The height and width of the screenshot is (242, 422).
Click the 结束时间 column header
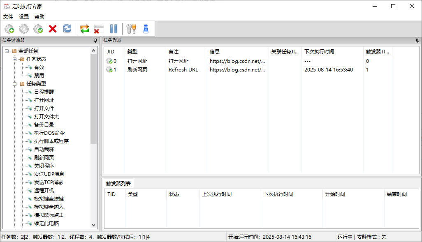point(401,194)
